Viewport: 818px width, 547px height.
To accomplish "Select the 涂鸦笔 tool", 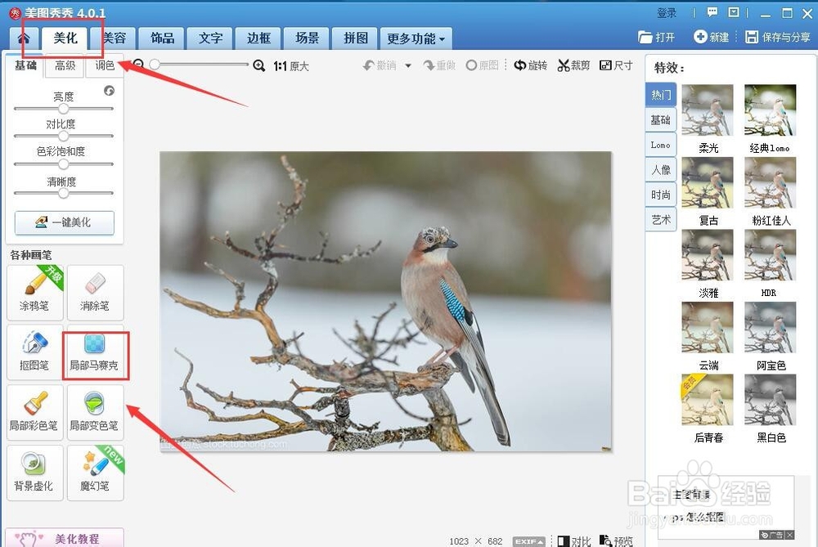I will [34, 293].
